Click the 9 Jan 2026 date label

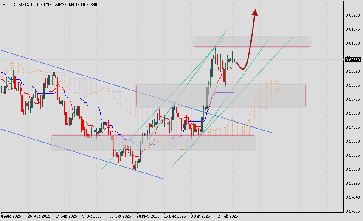pos(201,216)
